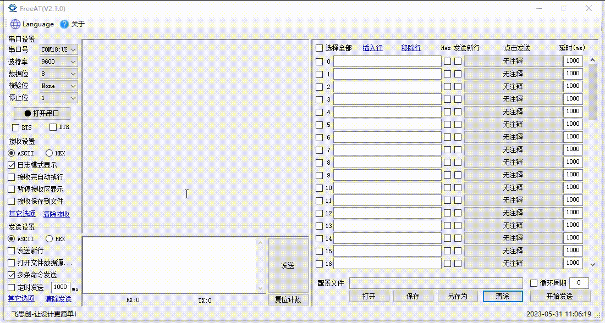605x323 pixels.
Task: Click the 清除接收 link
Action: (x=56, y=214)
